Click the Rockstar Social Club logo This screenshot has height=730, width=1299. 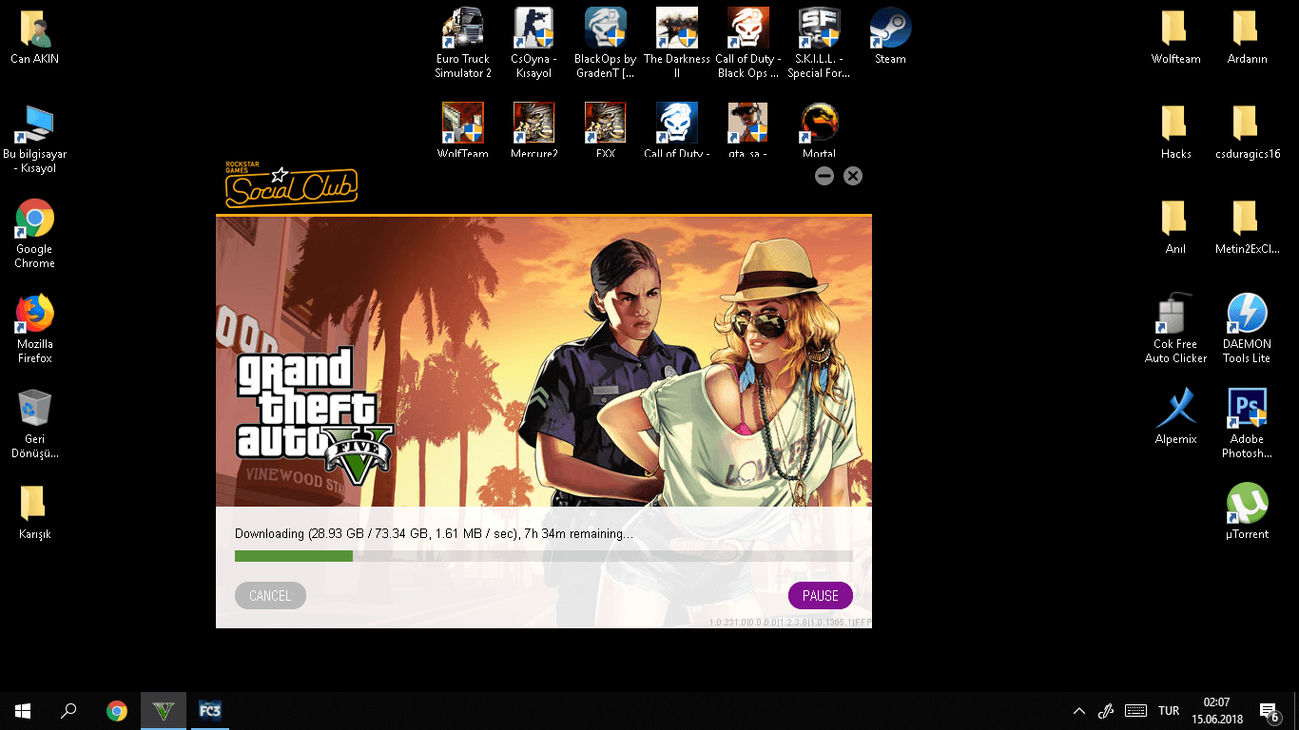pyautogui.click(x=291, y=184)
